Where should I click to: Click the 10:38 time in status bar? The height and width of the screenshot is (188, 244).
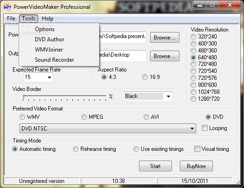118,181
